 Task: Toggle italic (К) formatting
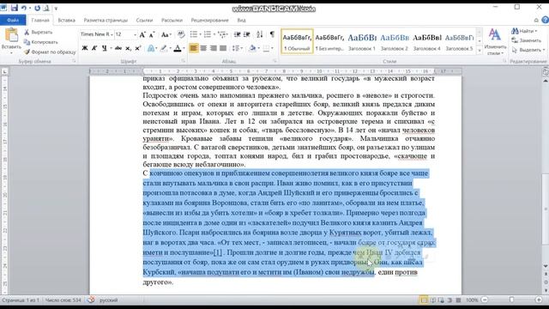[94, 48]
